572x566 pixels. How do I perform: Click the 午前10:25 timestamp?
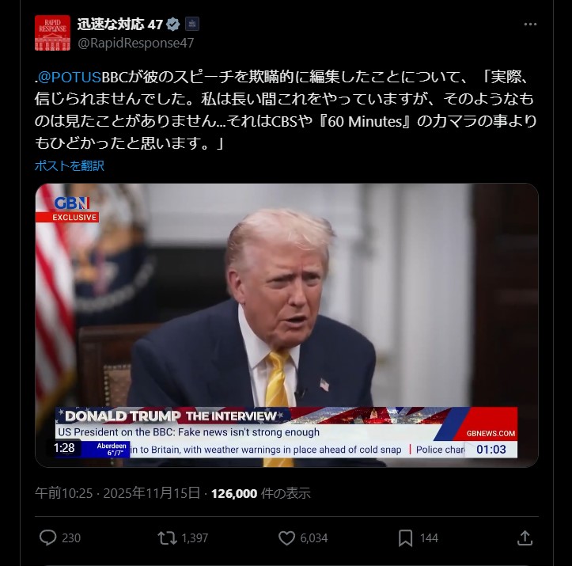pos(64,493)
